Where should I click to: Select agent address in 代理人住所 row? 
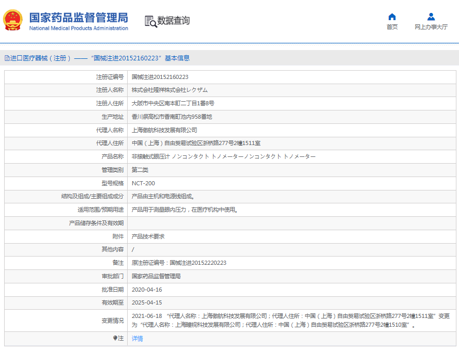pyautogui.click(x=196, y=143)
